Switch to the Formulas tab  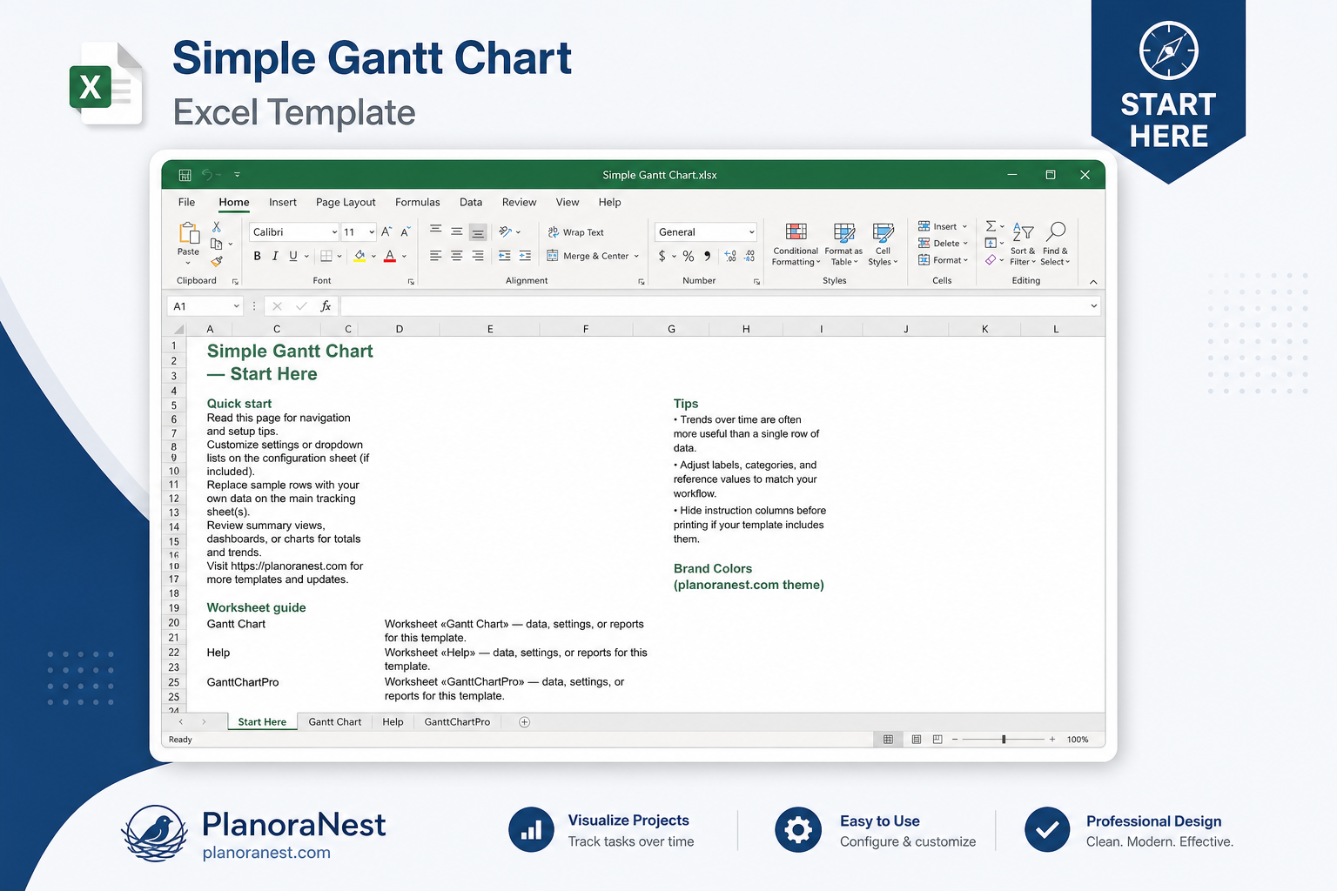click(418, 202)
